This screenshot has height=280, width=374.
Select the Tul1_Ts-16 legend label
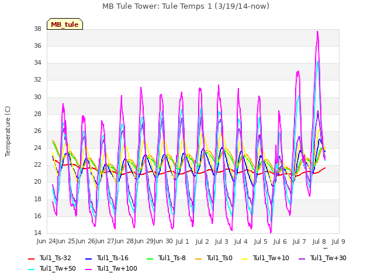coord(113,258)
